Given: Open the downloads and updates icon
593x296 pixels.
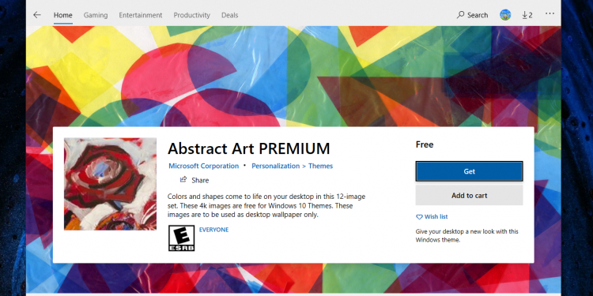Looking at the screenshot, I should [527, 15].
